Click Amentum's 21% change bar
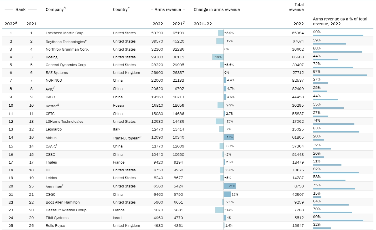 (230, 186)
